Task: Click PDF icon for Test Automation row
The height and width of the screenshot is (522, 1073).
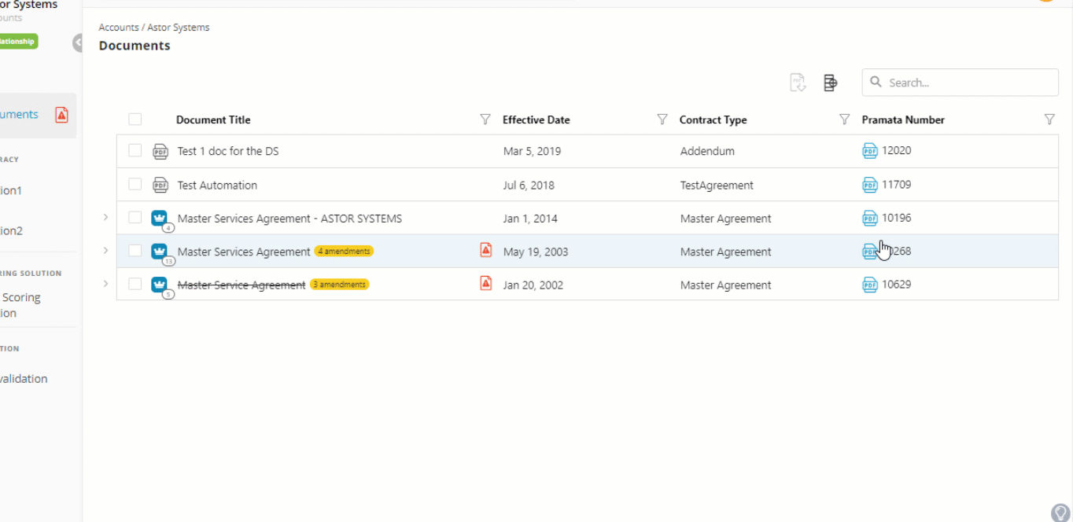Action: [160, 185]
